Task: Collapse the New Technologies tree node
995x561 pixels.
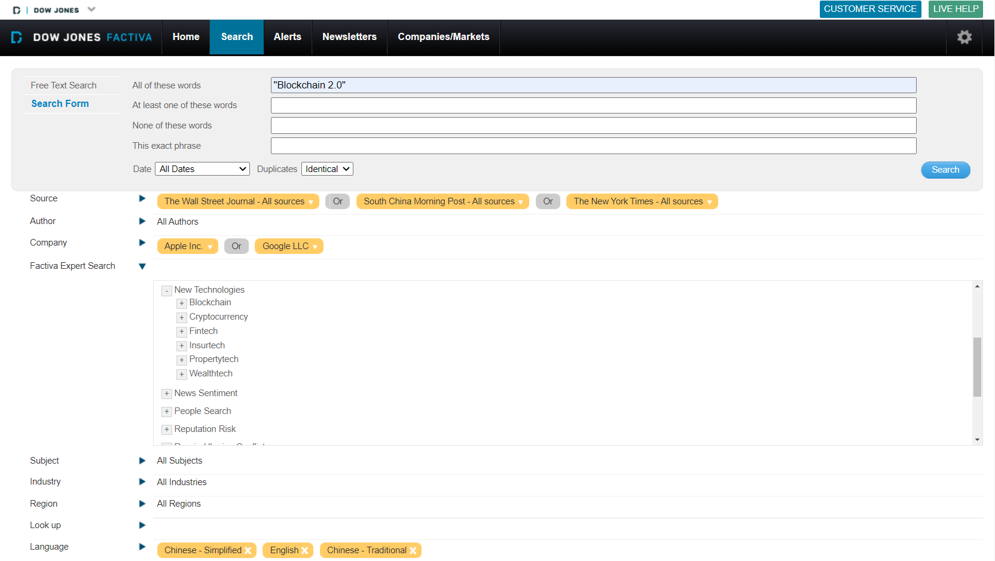Action: point(167,291)
